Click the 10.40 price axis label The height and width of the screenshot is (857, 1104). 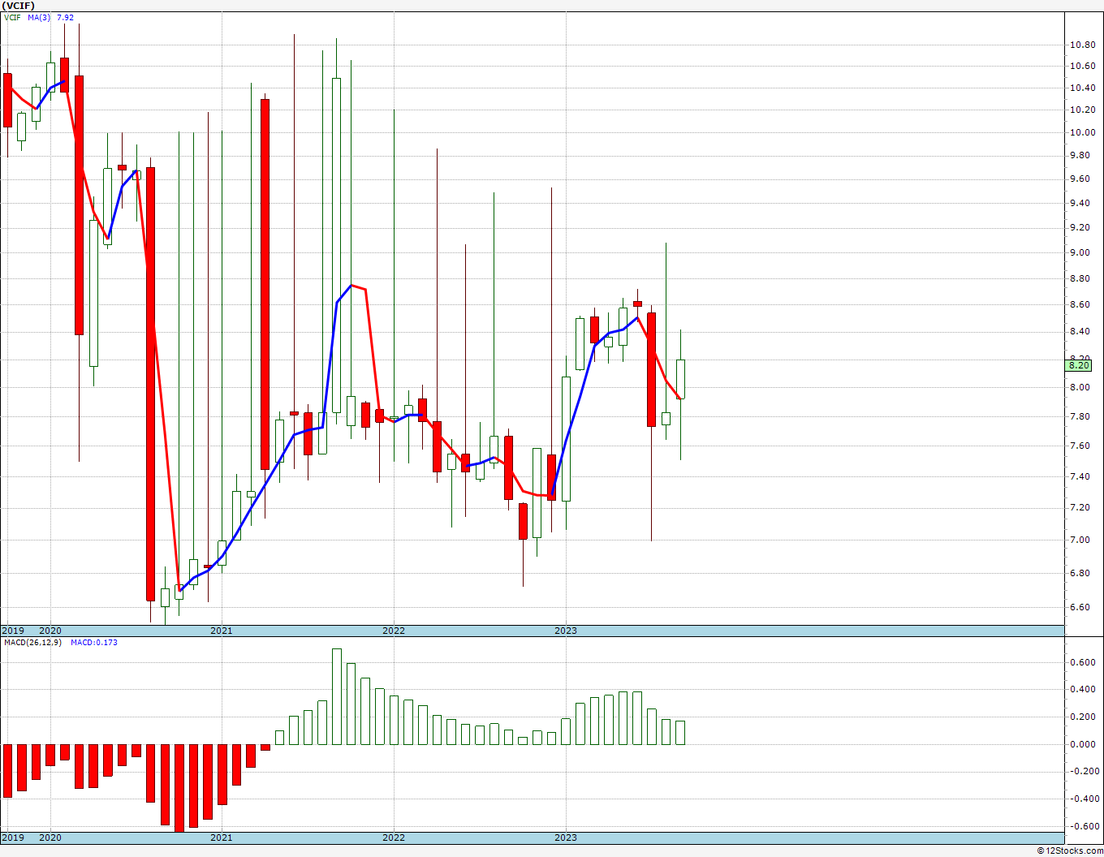[x=1082, y=88]
